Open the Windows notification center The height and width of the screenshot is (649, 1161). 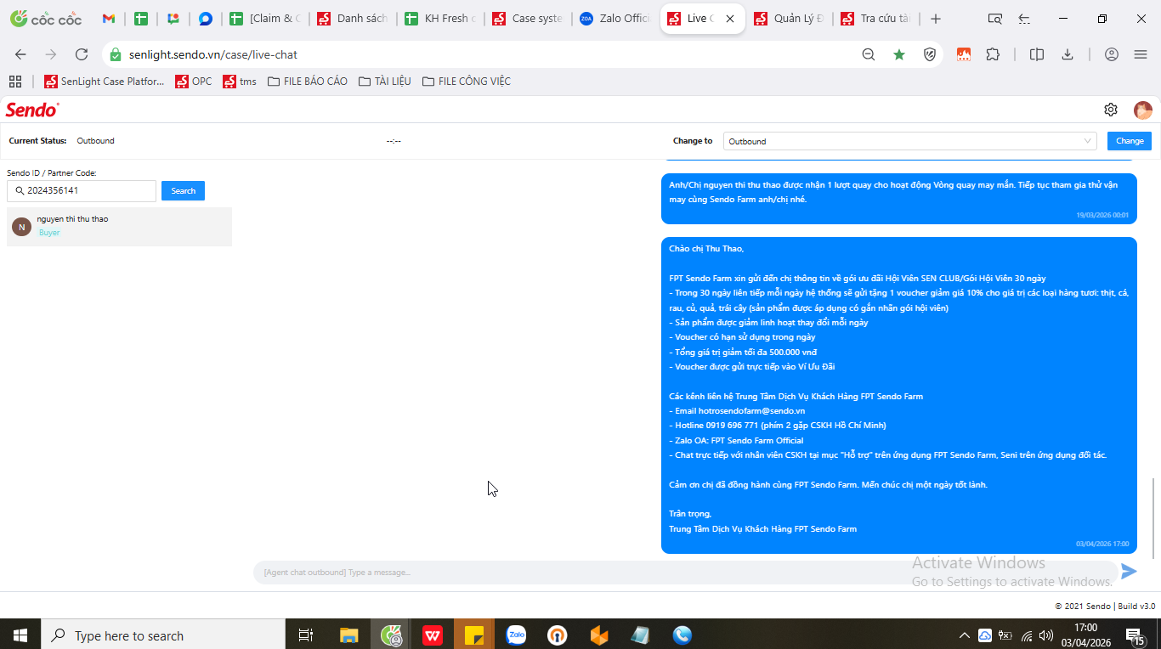coord(1135,635)
